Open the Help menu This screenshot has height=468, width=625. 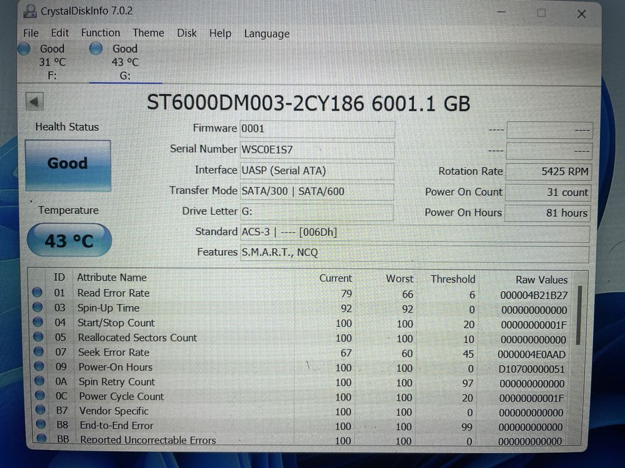tap(220, 34)
